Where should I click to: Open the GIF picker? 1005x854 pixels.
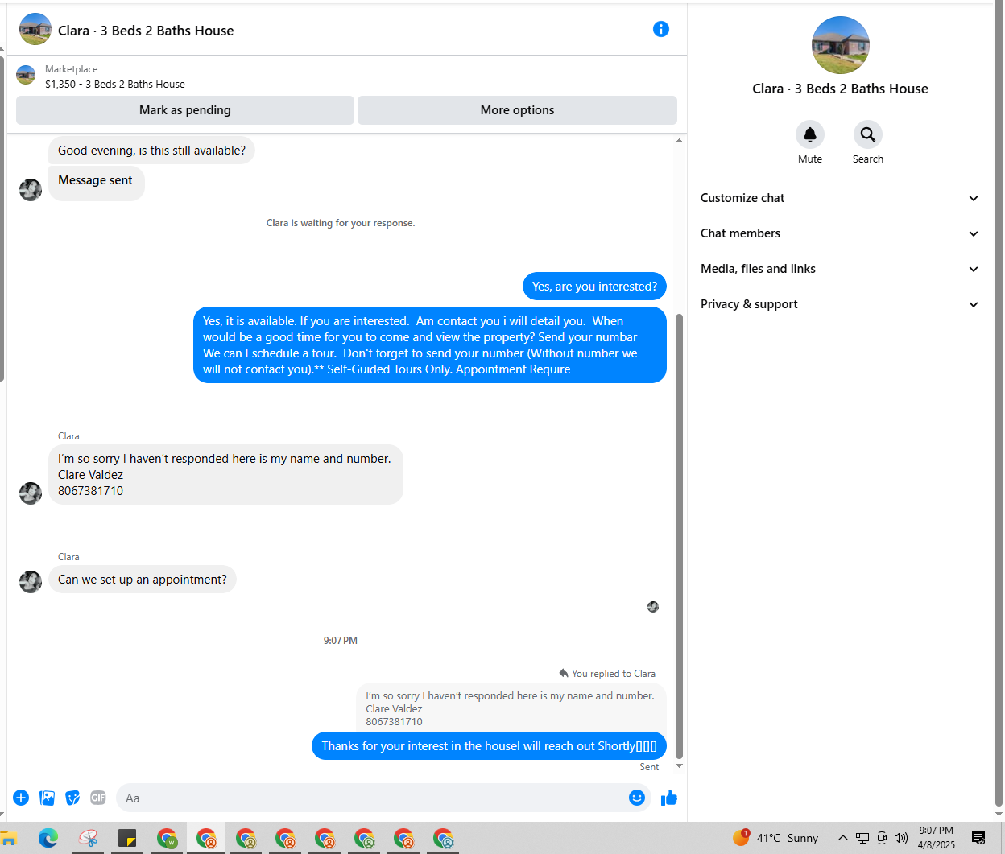pyautogui.click(x=98, y=798)
